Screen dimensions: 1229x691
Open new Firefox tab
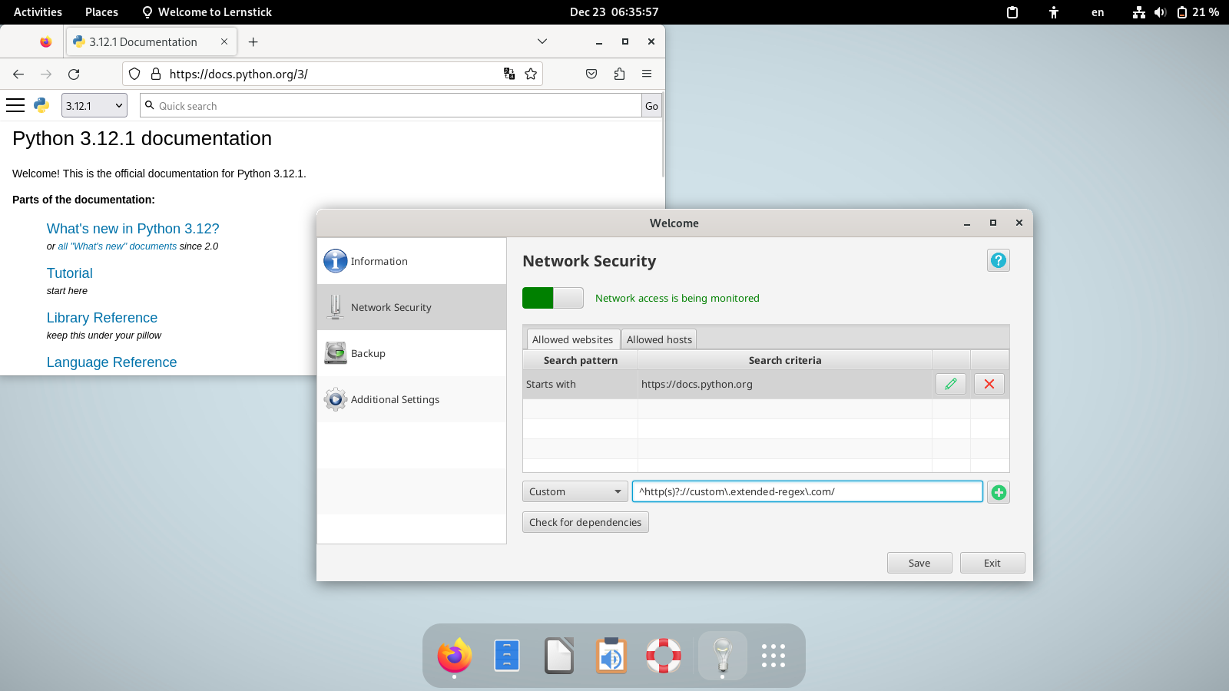[253, 42]
